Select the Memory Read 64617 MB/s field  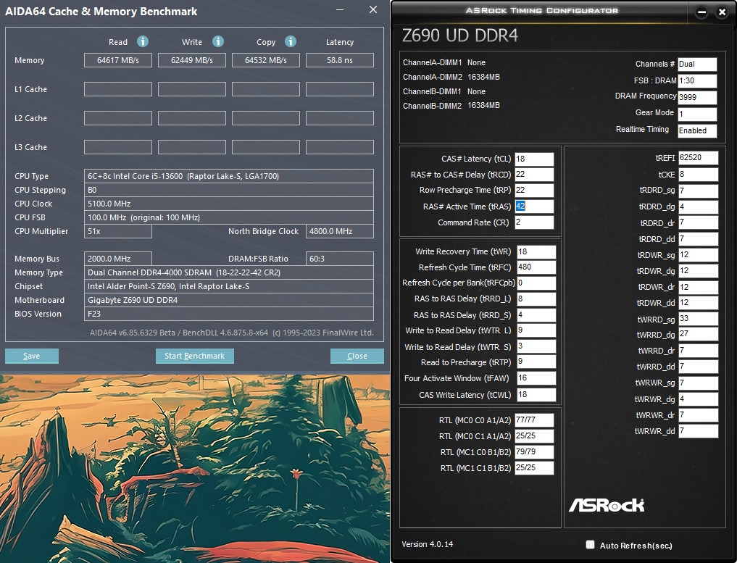point(118,60)
